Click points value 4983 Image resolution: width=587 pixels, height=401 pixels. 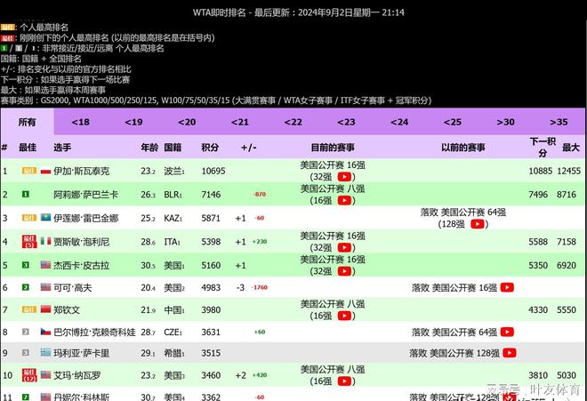211,287
